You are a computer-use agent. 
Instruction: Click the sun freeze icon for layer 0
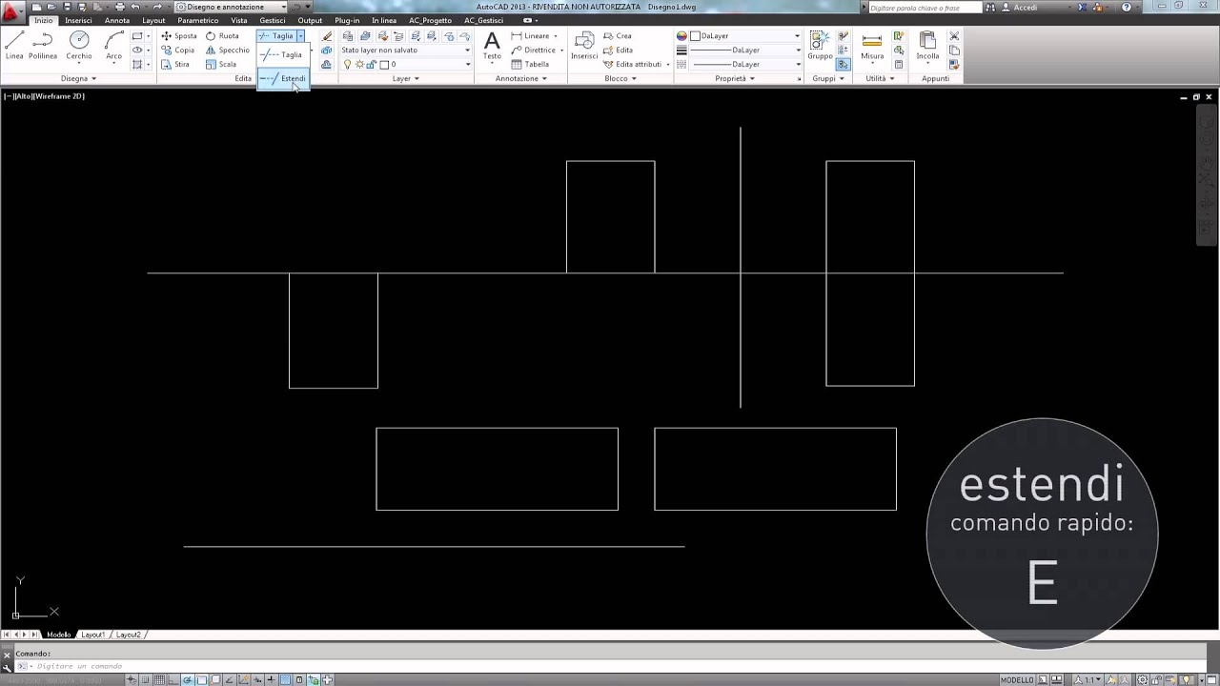(x=358, y=64)
